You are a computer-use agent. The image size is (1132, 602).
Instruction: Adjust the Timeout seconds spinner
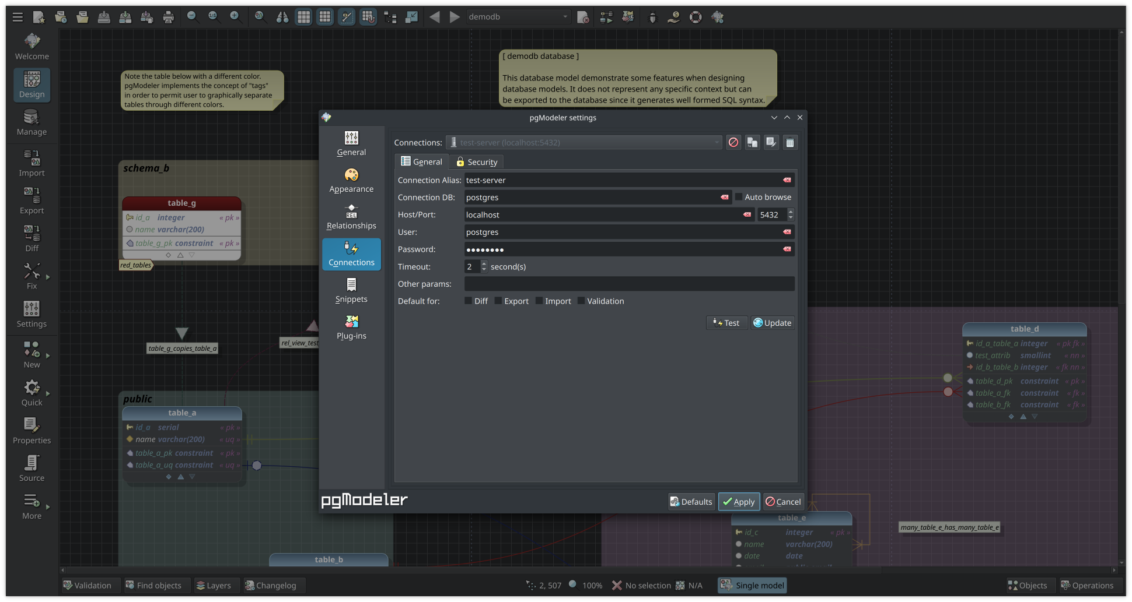click(476, 266)
